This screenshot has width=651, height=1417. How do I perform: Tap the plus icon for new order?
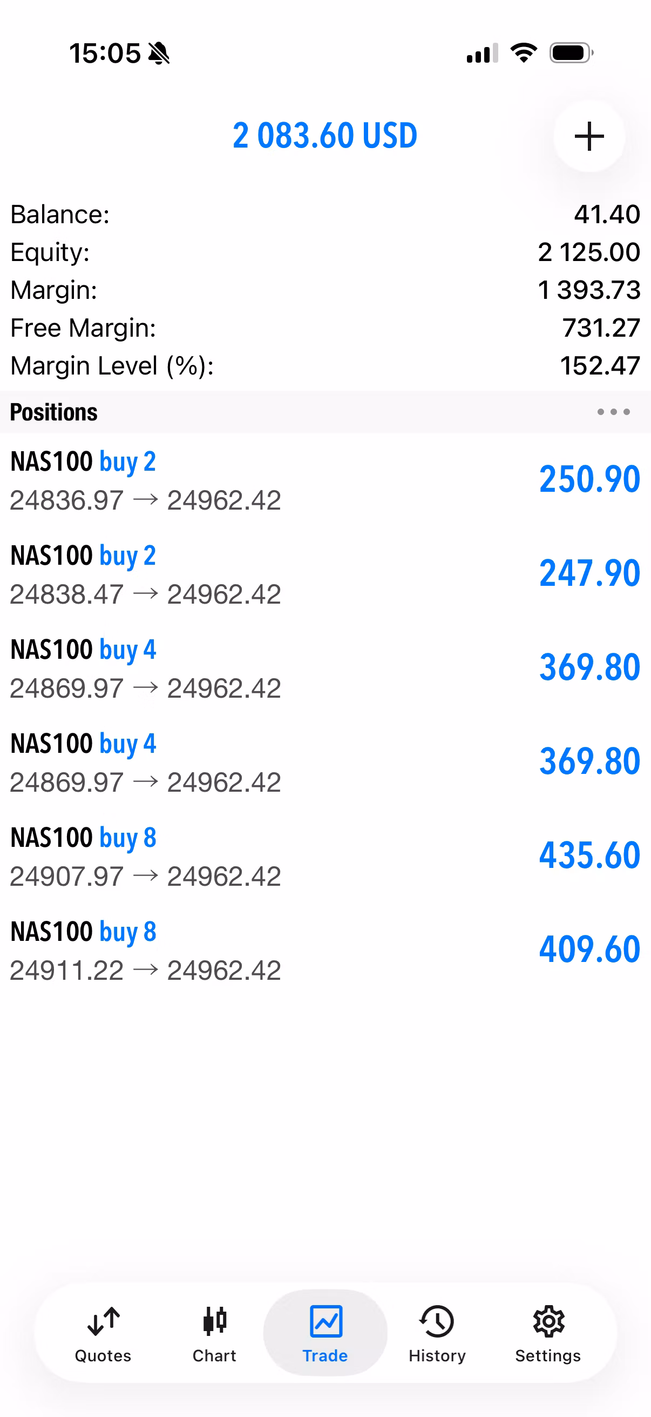589,136
